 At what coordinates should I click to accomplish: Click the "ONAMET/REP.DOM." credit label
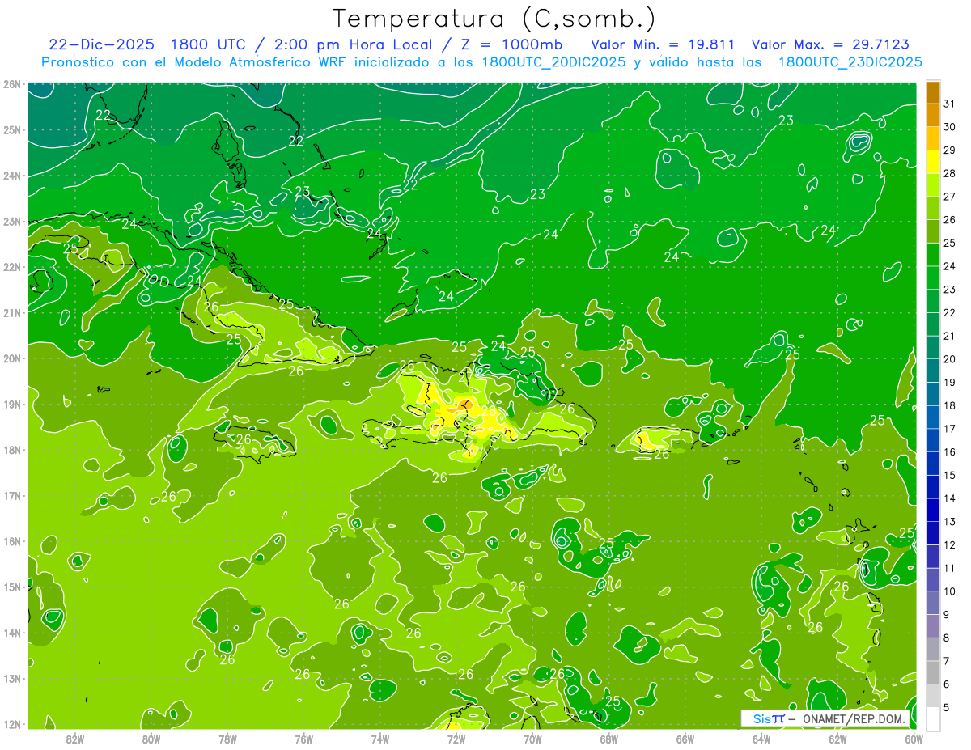click(x=855, y=718)
